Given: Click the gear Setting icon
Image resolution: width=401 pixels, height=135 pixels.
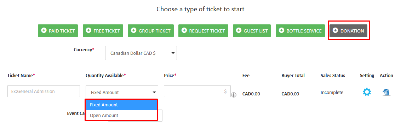Looking at the screenshot, I should (367, 92).
